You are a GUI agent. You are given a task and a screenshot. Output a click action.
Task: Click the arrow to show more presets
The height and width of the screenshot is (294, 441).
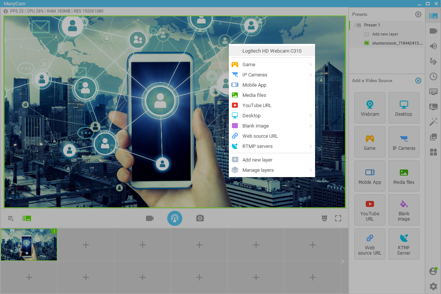pyautogui.click(x=343, y=261)
